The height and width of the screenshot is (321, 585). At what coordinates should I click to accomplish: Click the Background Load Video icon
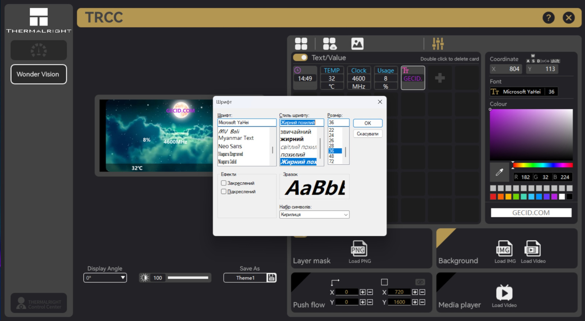[532, 249]
